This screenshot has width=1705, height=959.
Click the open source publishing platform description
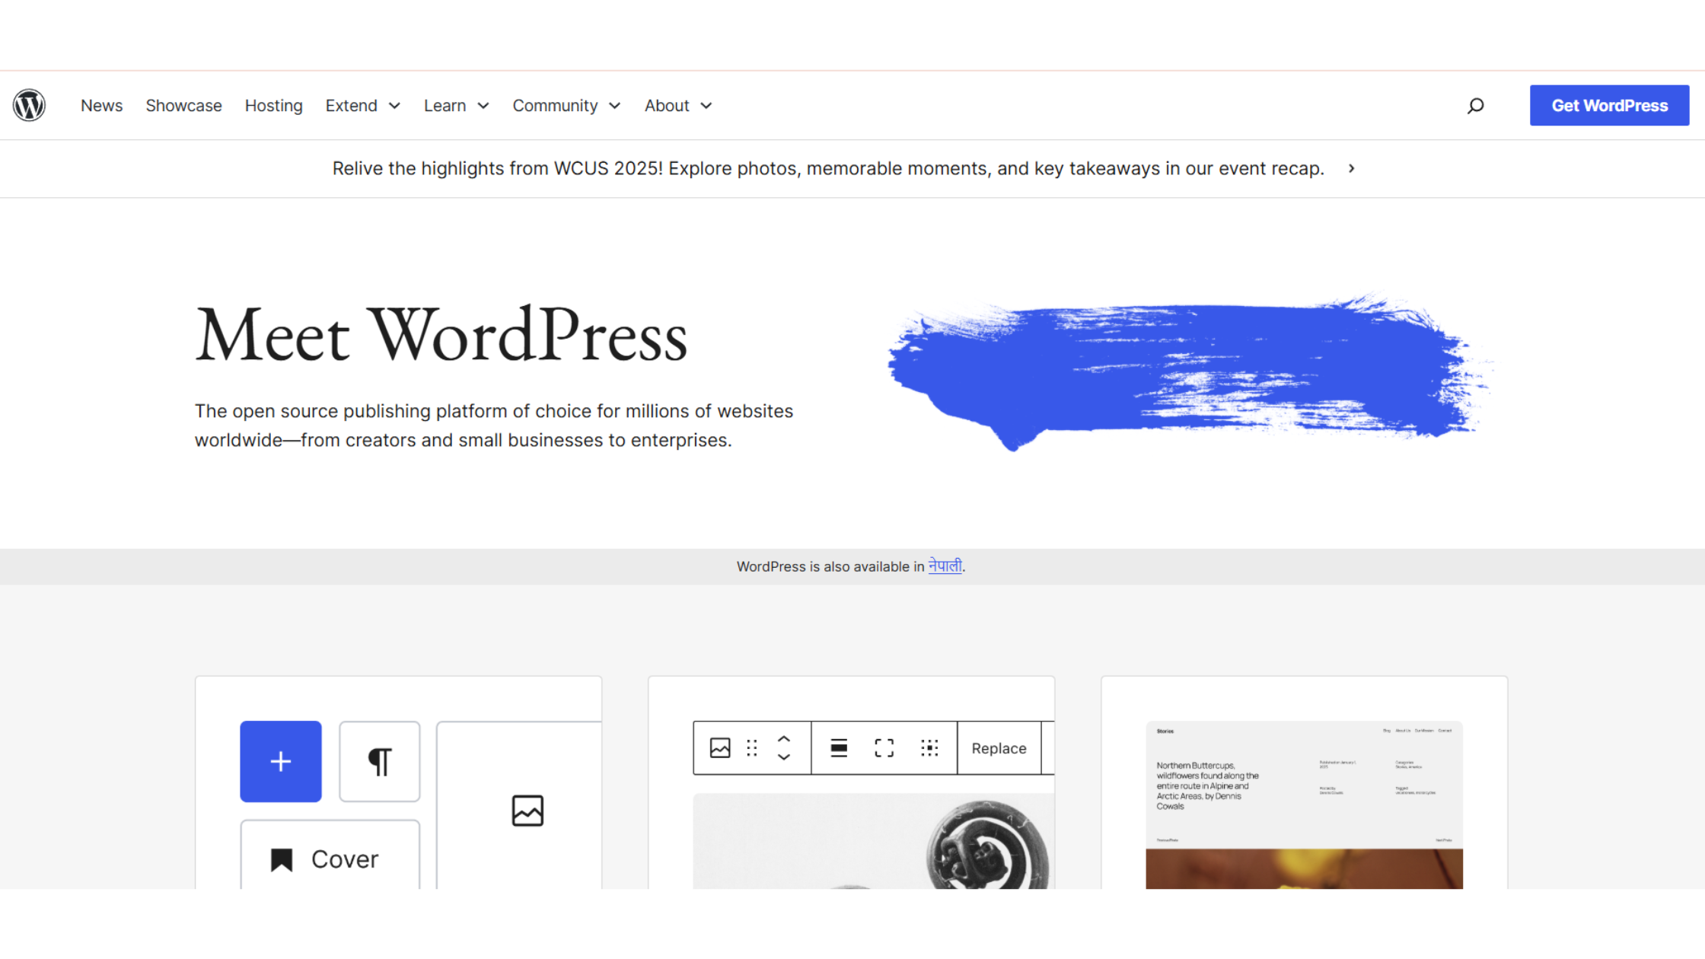(x=494, y=425)
